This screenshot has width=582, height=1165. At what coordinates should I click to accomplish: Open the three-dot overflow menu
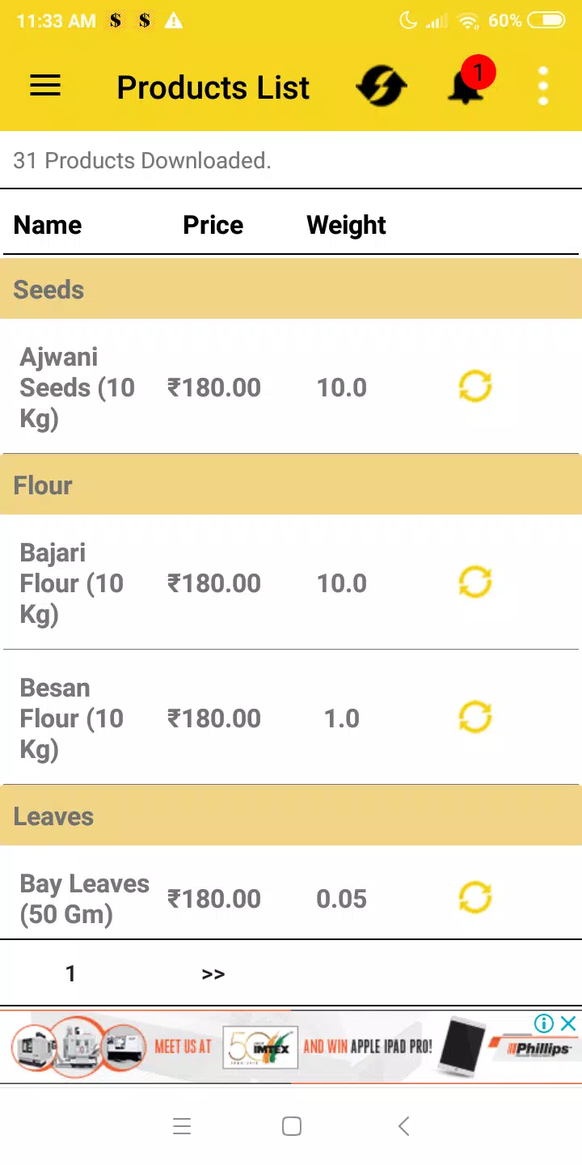[543, 86]
